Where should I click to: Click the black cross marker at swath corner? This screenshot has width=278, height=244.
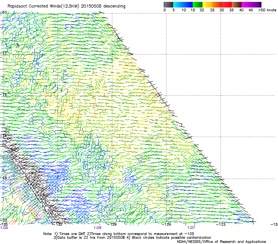click(253, 221)
